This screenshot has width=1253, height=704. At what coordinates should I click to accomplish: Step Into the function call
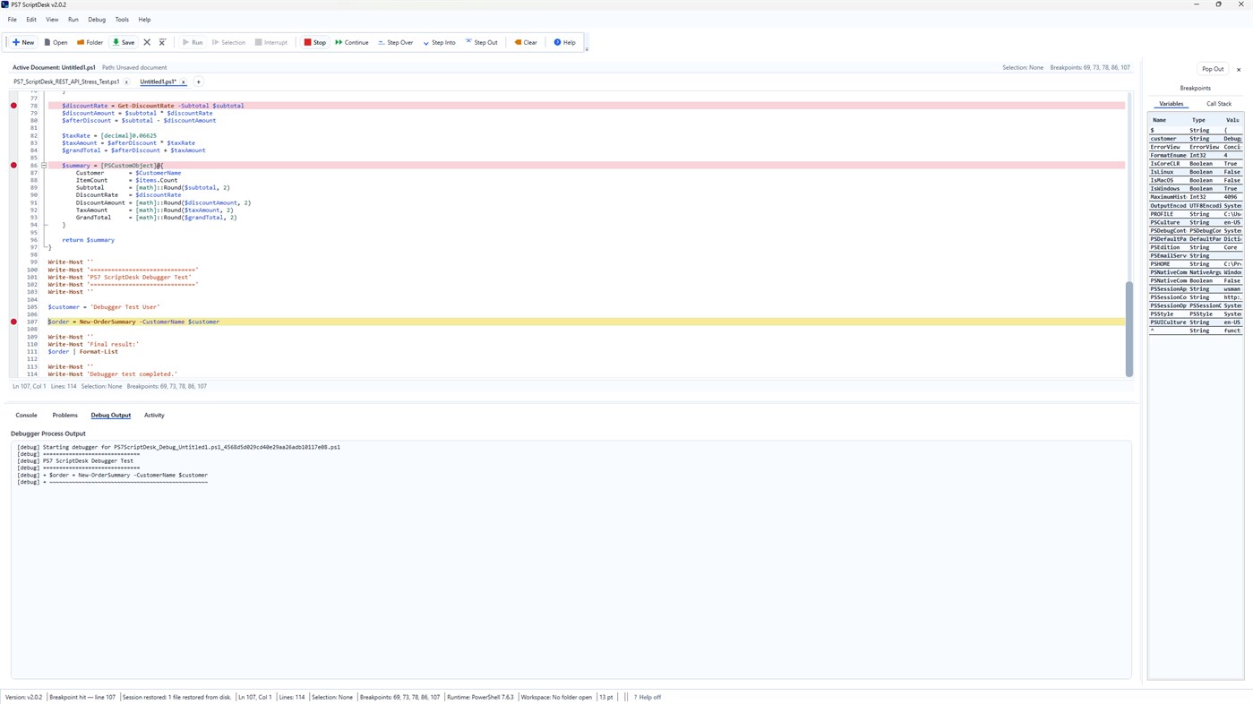pos(439,42)
